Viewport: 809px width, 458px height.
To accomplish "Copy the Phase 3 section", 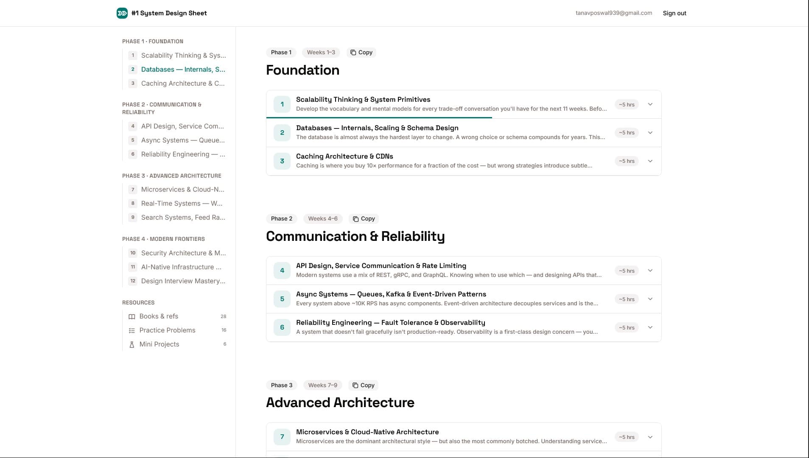I will pos(364,385).
